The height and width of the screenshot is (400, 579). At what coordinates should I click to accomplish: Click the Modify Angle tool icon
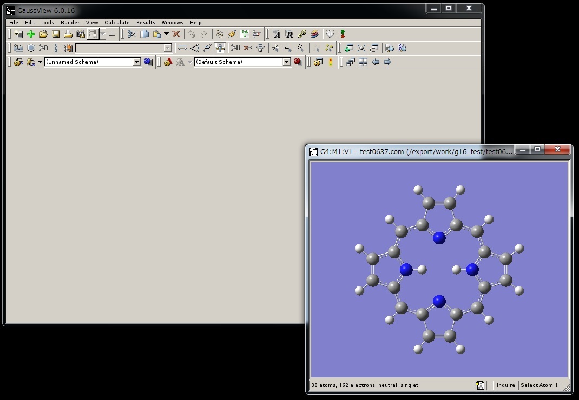coord(195,48)
